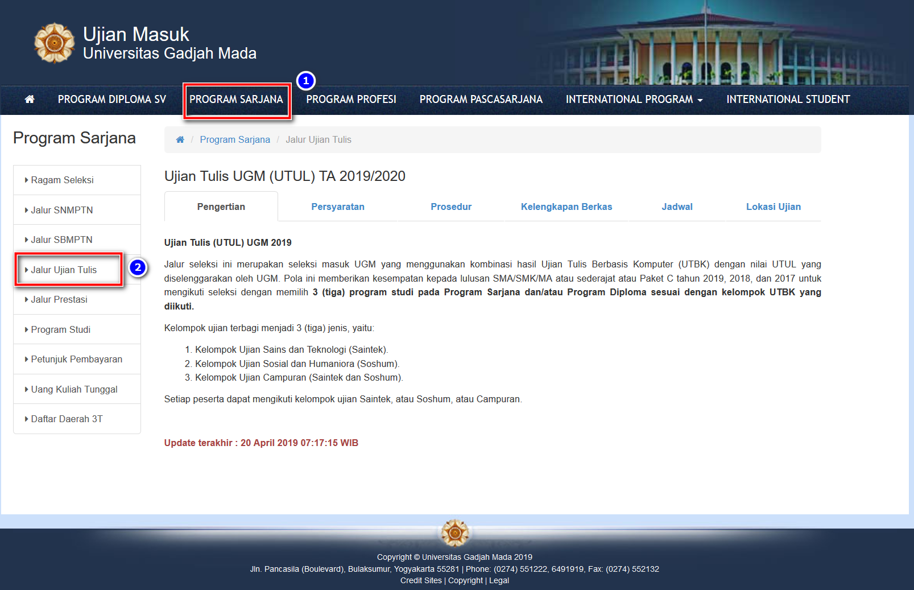Open the International Program dropdown menu
Screen dimensions: 914x590
[x=634, y=100]
